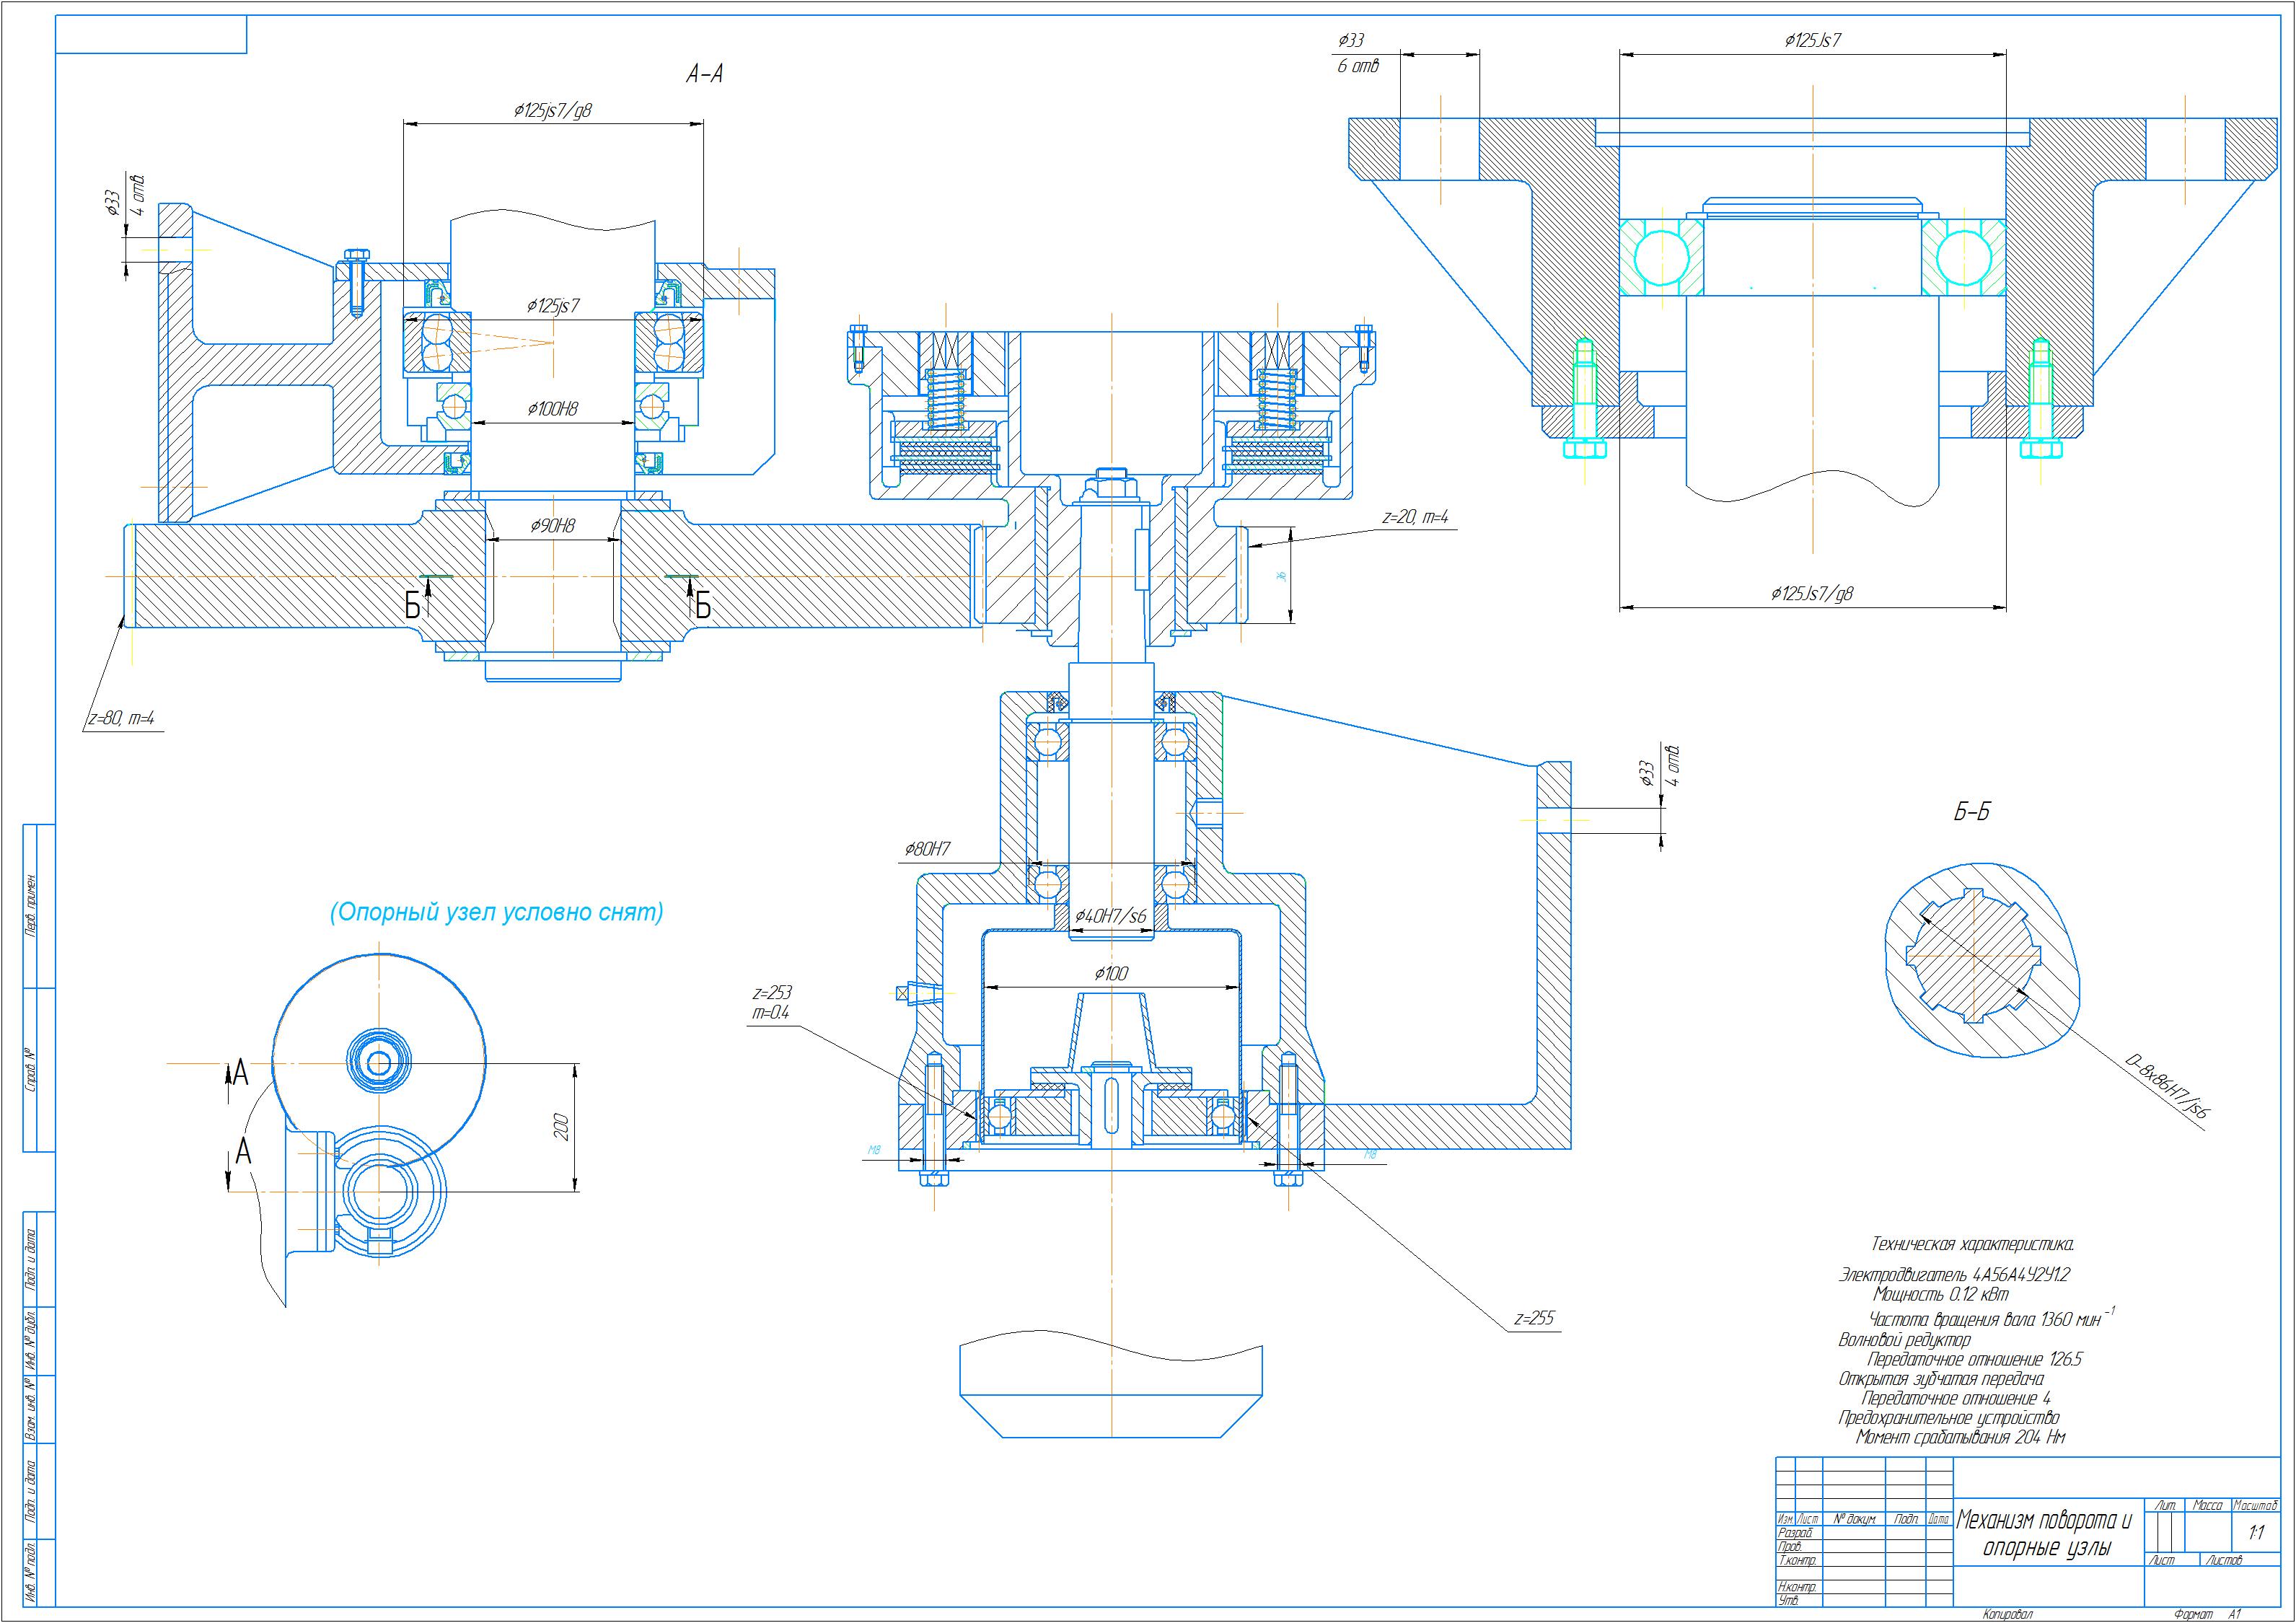Click the blue text 'Опорный узел условно снят'

coord(496,912)
